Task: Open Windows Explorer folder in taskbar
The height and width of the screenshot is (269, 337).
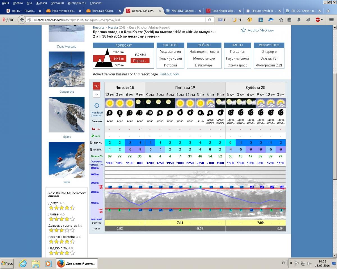Action: pos(36,263)
